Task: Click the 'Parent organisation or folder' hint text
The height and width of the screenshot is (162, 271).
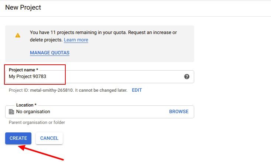Action: [x=37, y=122]
